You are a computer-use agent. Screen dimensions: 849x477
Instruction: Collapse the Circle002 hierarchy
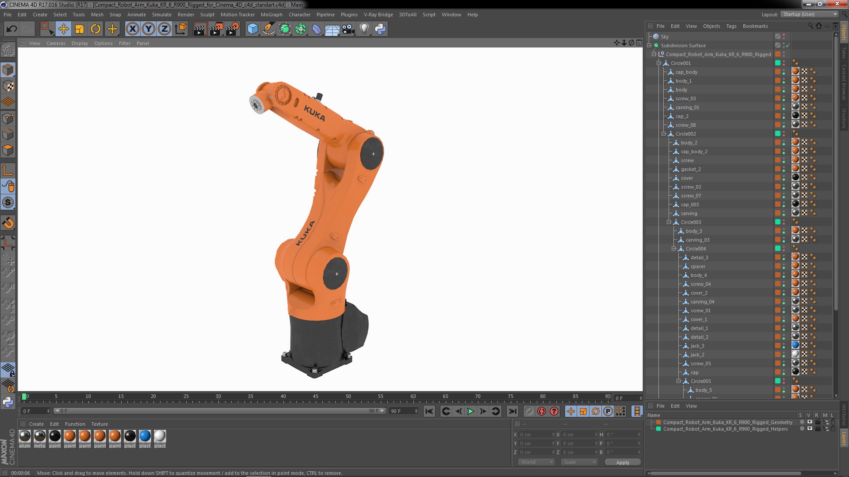click(664, 134)
